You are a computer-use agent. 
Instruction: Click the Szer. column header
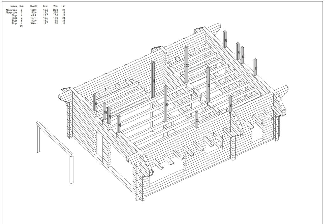(46, 6)
